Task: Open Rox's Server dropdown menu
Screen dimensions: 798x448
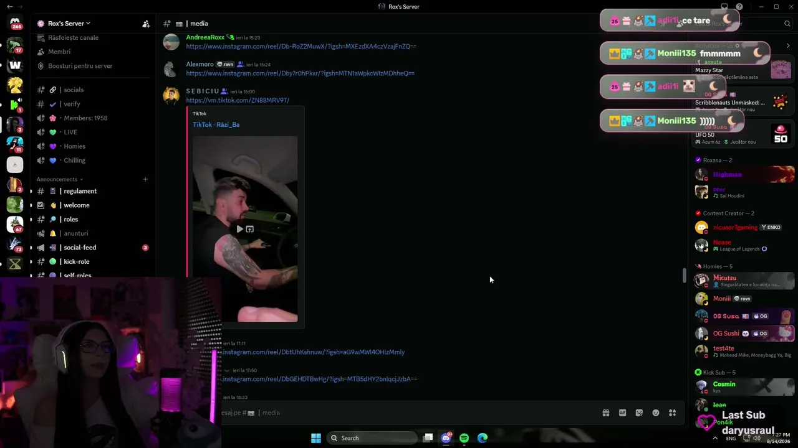Action: click(69, 24)
